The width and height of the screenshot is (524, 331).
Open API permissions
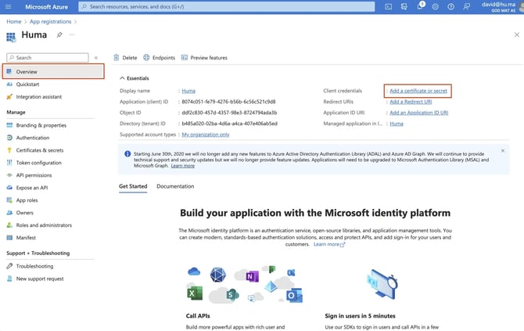pos(34,175)
